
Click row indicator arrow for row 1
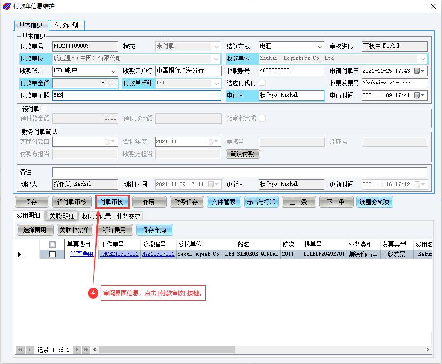19,254
